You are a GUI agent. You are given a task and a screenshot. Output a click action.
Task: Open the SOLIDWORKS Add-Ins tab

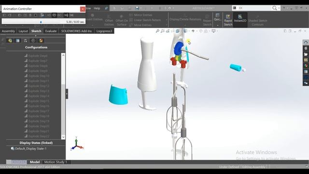point(76,31)
